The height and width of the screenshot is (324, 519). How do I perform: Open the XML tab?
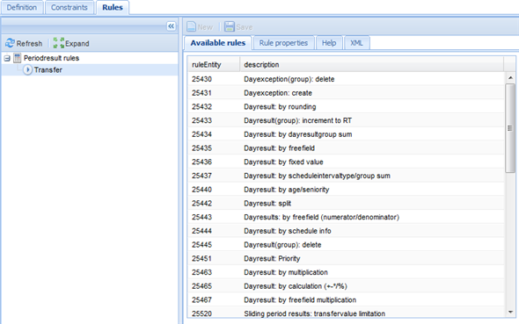[x=356, y=43]
